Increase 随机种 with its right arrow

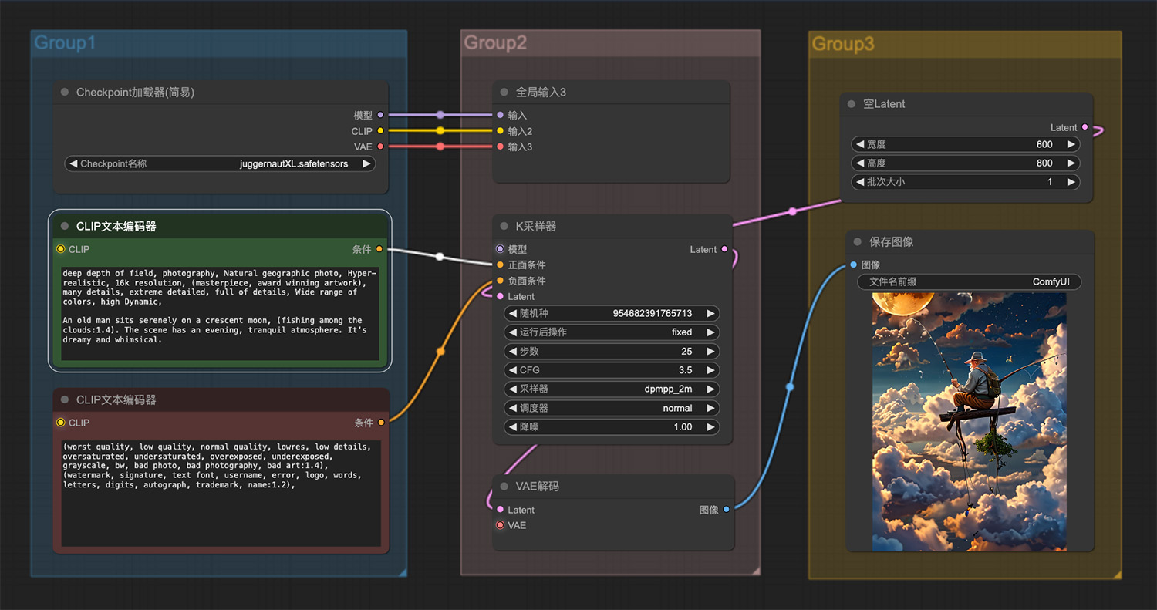710,313
